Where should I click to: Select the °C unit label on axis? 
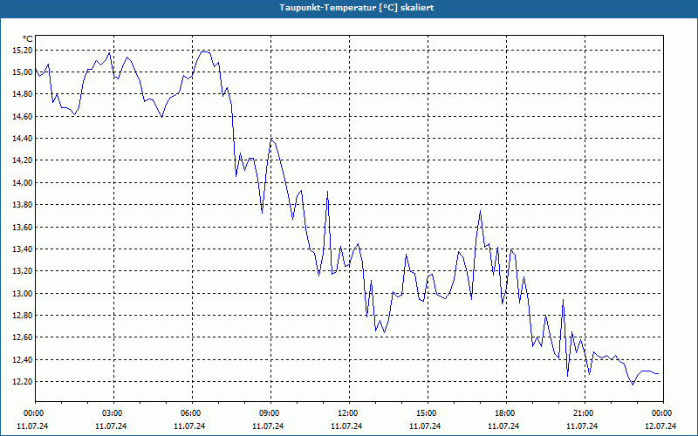(x=27, y=39)
